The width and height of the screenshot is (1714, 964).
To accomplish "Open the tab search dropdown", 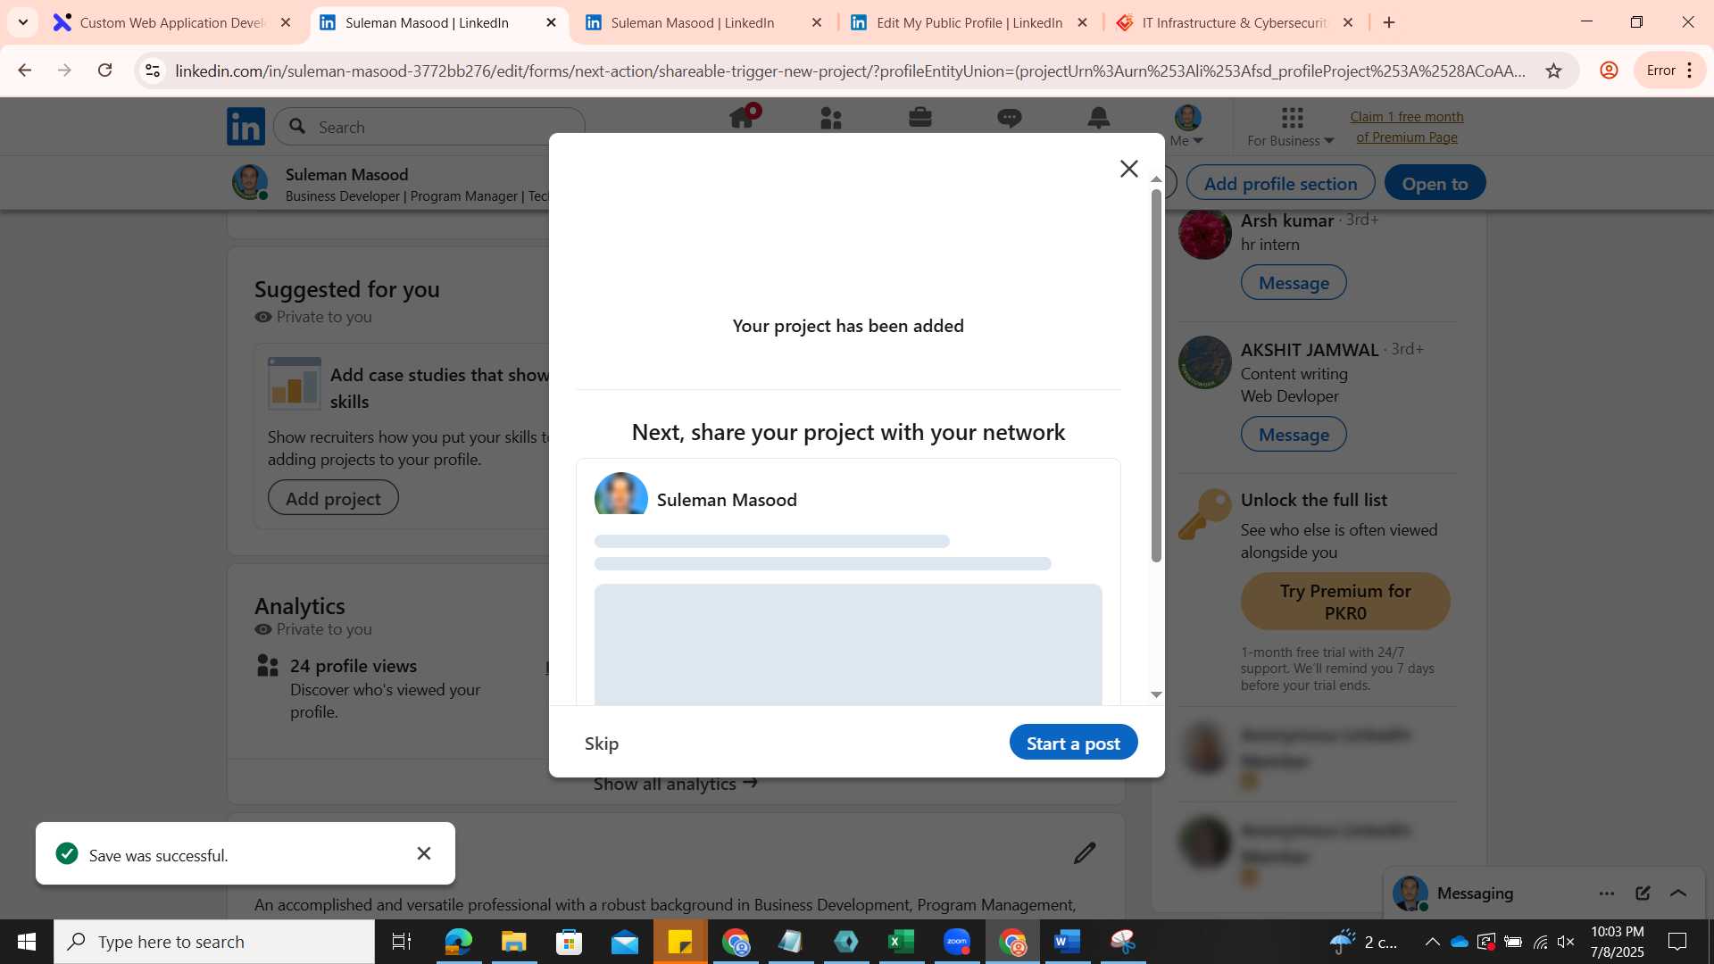I will click(x=23, y=22).
